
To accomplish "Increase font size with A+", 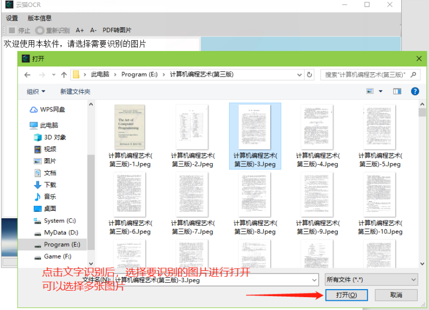I will [79, 31].
